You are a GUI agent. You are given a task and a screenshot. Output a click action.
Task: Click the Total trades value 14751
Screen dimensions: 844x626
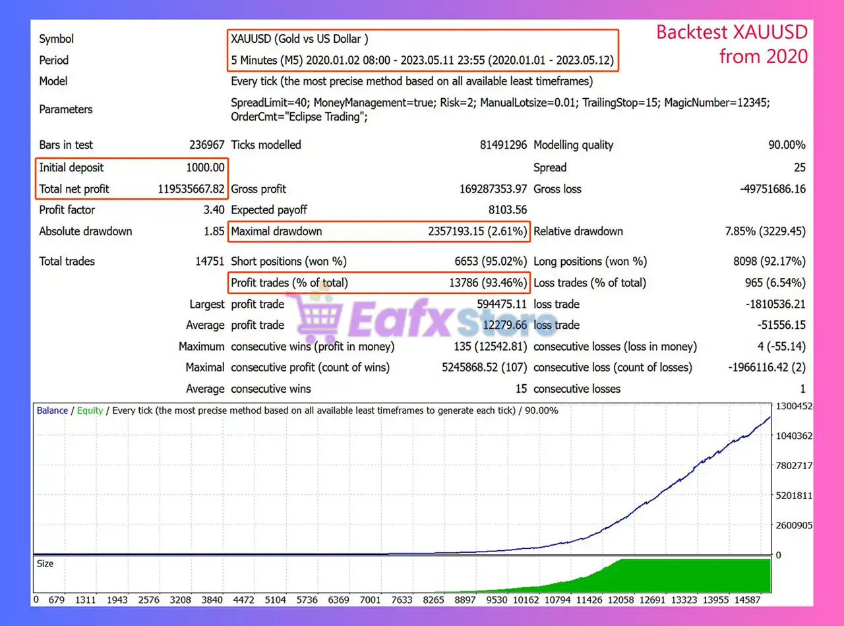click(210, 262)
